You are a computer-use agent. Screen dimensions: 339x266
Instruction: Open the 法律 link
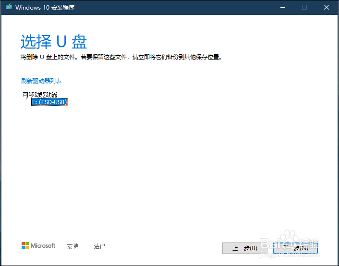coord(99,246)
